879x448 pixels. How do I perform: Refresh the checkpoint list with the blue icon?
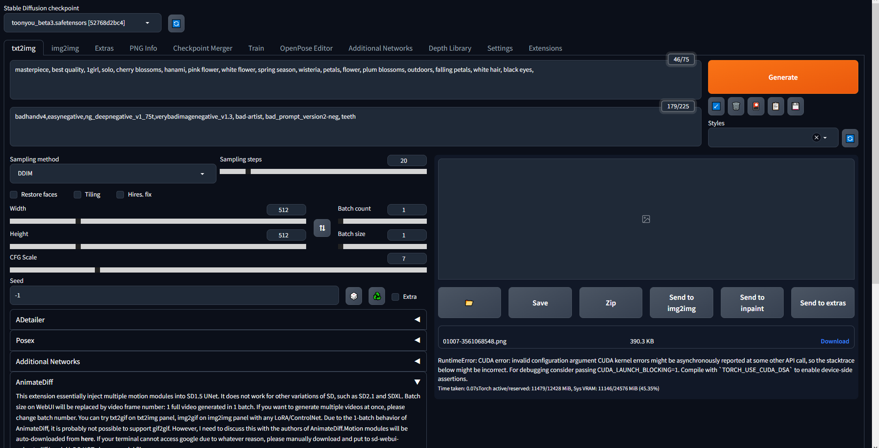[176, 23]
